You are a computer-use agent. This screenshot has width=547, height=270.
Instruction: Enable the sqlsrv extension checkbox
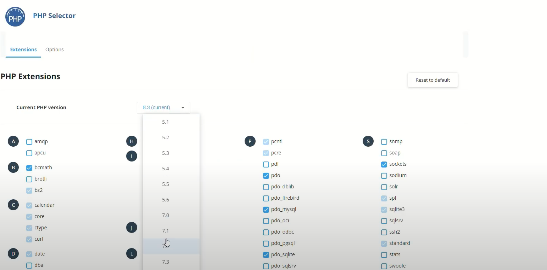(x=384, y=221)
